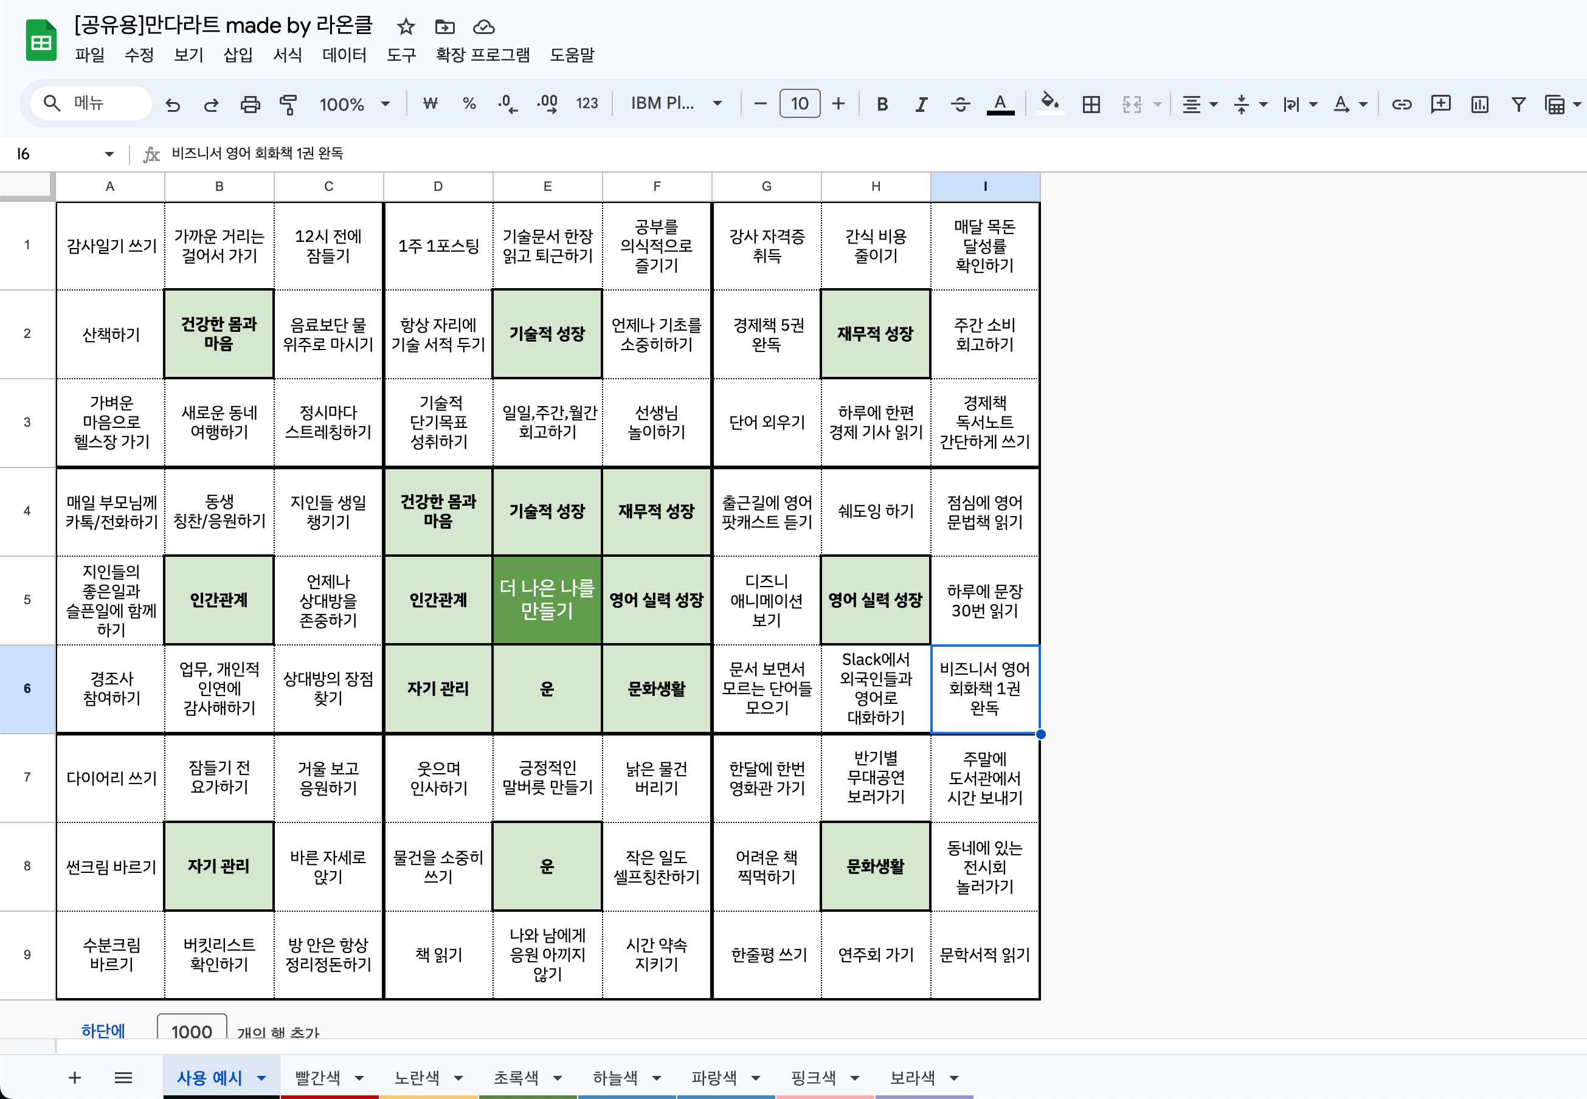The width and height of the screenshot is (1587, 1099).
Task: Open the 데이터 menu
Action: (x=344, y=55)
